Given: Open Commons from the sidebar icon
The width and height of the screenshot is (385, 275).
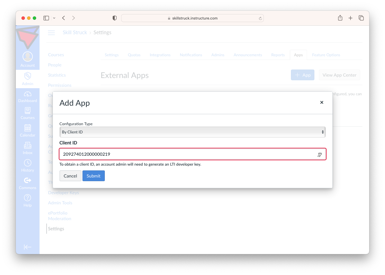Looking at the screenshot, I should point(27,181).
